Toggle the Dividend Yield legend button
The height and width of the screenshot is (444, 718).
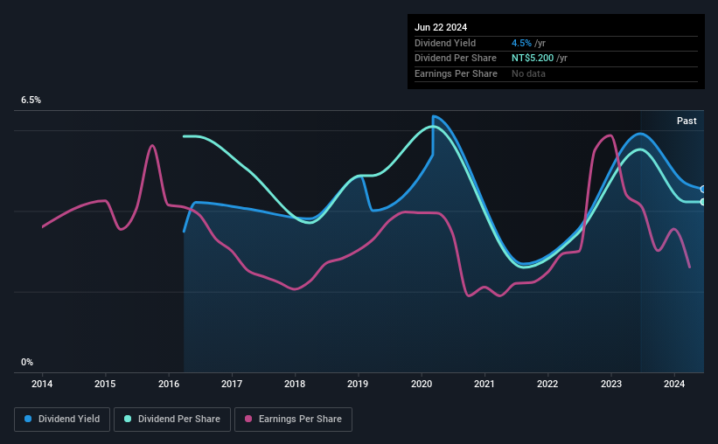tap(62, 420)
